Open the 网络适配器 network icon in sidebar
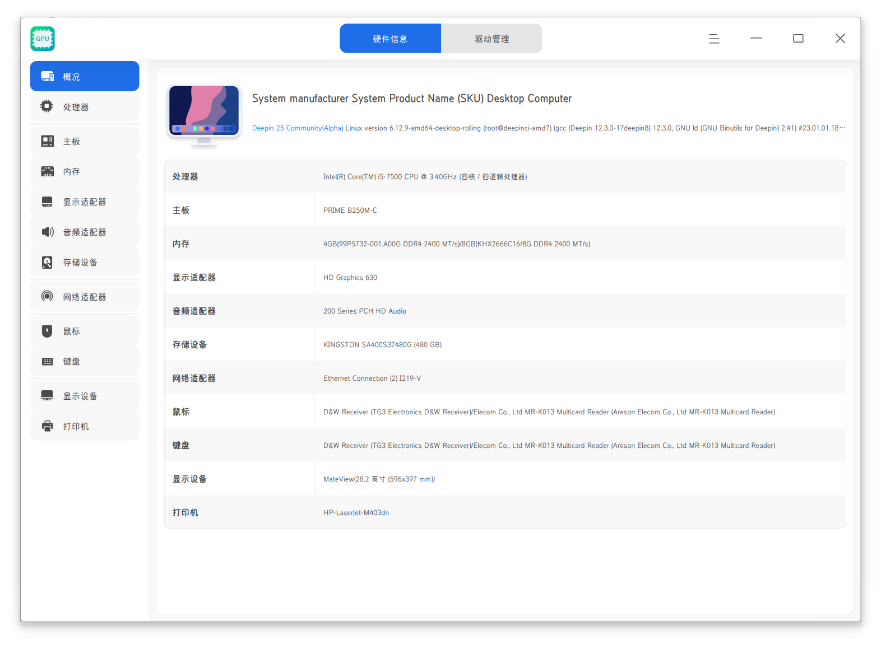Image resolution: width=881 pixels, height=645 pixels. (x=48, y=296)
